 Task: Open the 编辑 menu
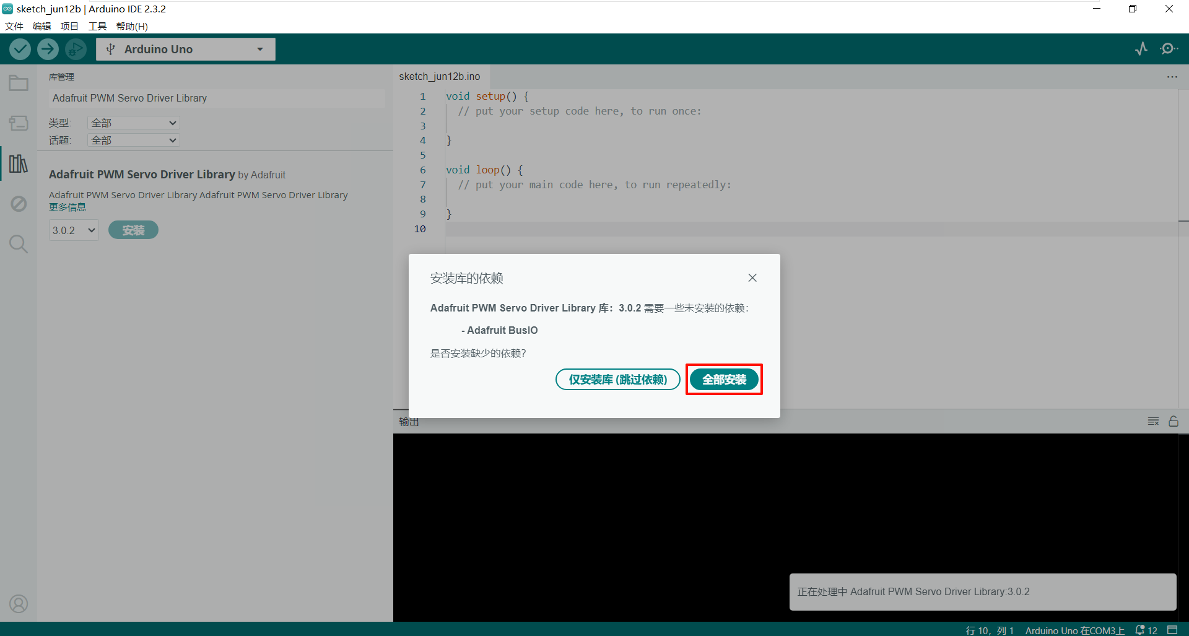[41, 26]
